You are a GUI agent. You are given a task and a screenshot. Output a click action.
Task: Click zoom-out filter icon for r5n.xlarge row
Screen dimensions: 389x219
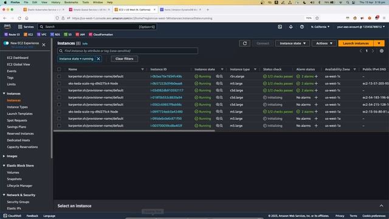pyautogui.click(x=221, y=77)
